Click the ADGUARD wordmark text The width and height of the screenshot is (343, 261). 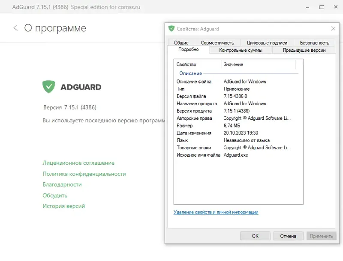[x=81, y=87]
